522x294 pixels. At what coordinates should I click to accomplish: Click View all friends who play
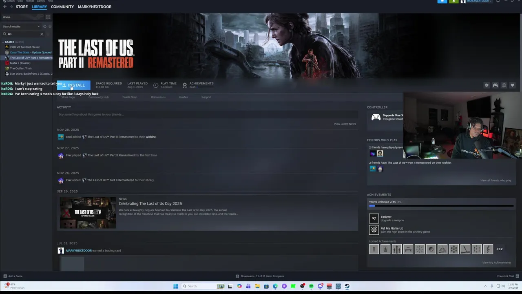(x=495, y=180)
